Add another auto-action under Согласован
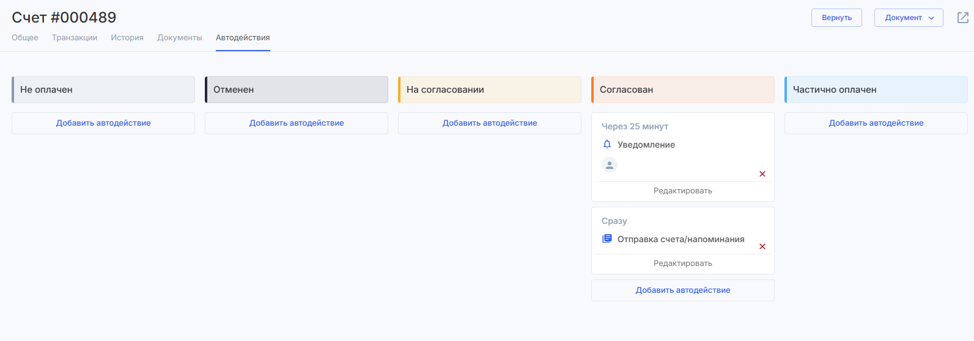Screen dimensions: 974x341 [682, 290]
